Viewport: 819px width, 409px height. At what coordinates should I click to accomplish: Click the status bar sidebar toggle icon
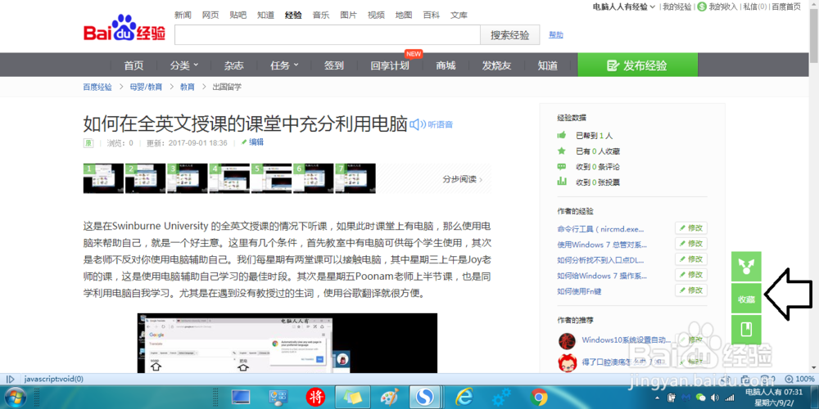click(x=9, y=380)
